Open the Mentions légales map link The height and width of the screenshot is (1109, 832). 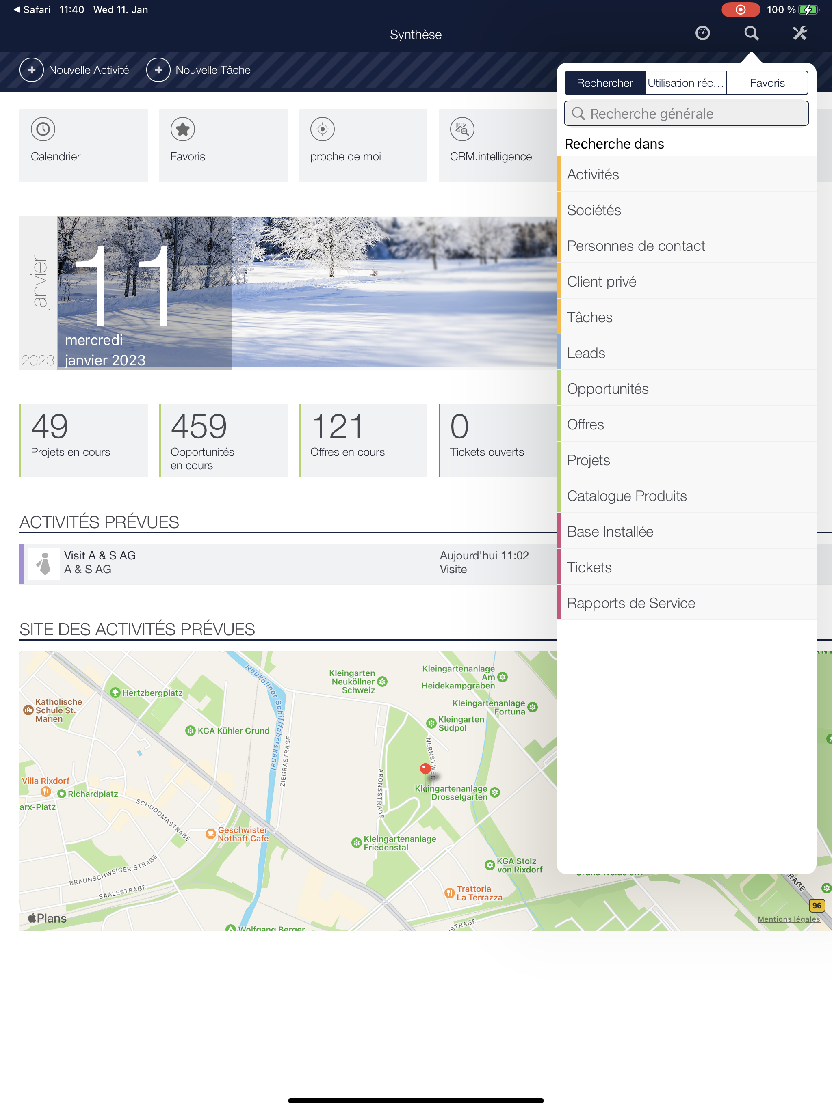pos(789,919)
